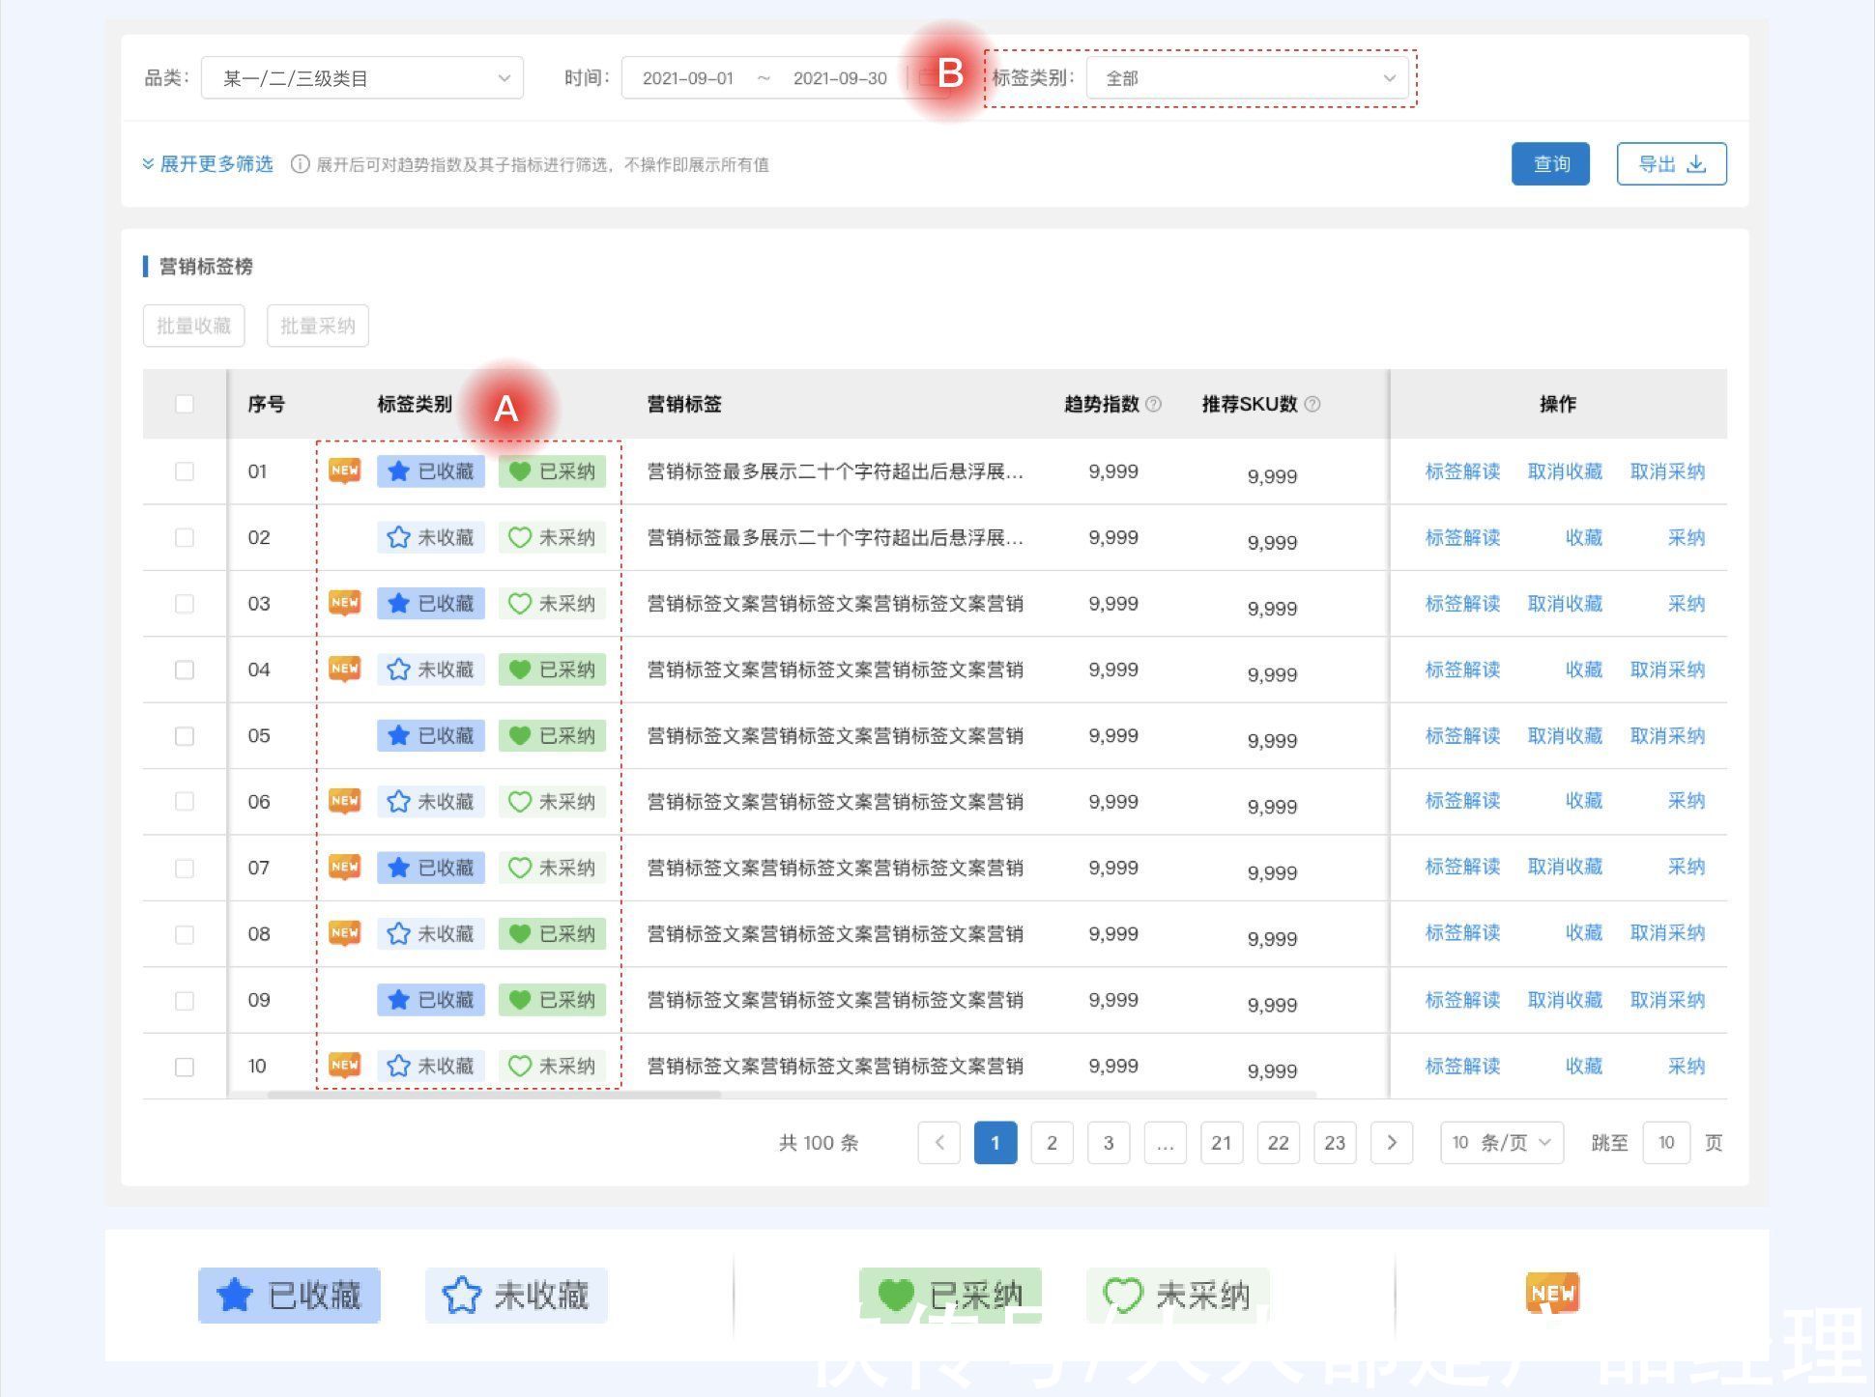Click the 已采纳 heart badge in row 09
The width and height of the screenshot is (1875, 1397).
pyautogui.click(x=552, y=1000)
